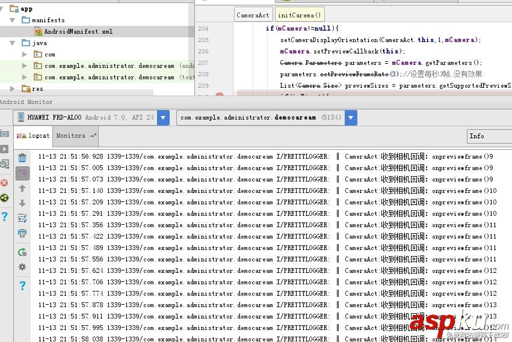The width and height of the screenshot is (512, 342).
Task: Toggle the scroll-to-end logcat button
Action: pyautogui.click(x=22, y=173)
